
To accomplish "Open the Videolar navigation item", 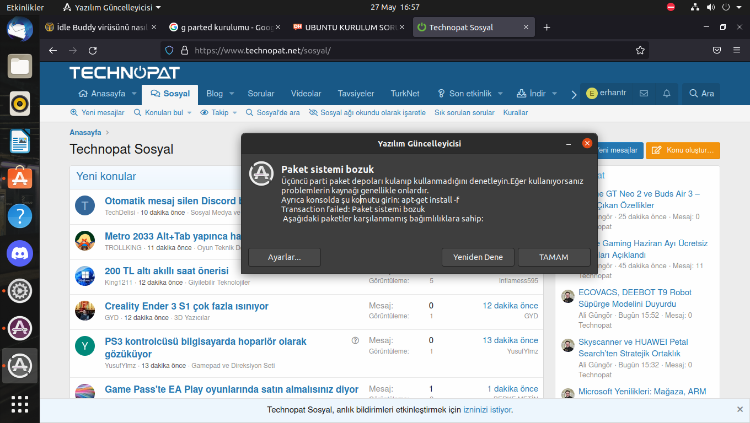I will 306,94.
